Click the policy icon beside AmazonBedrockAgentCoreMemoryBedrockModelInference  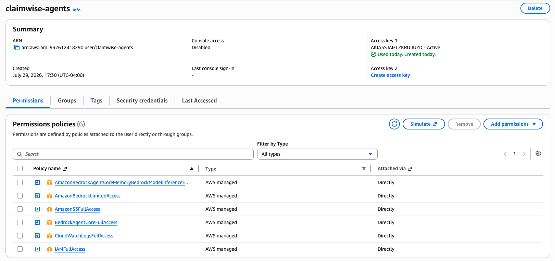click(x=49, y=182)
